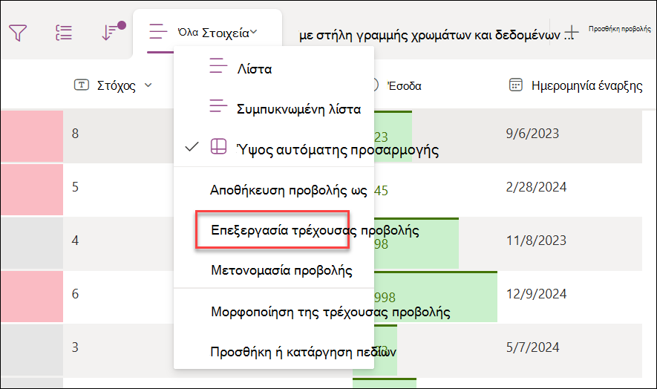657x389 pixels.
Task: Click the group-by list icon
Action: (64, 33)
